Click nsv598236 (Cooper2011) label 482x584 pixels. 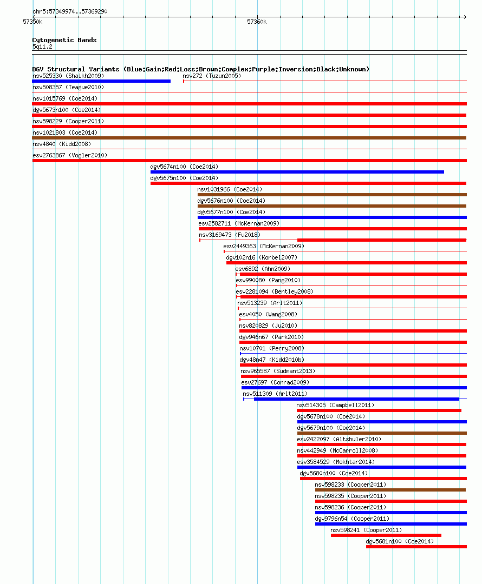(351, 508)
